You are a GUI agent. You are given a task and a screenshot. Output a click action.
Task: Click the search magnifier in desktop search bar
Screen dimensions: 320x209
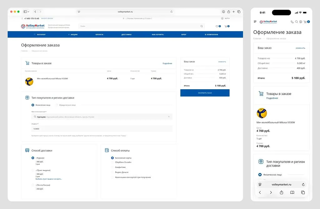(202, 26)
